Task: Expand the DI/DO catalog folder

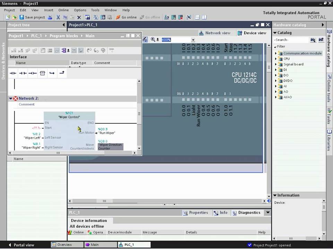Action: 276,81
